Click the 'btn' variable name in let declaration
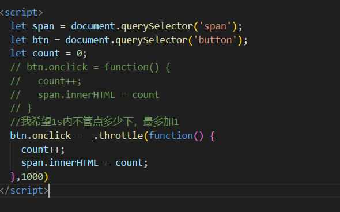Viewport: 340px width, 212px height. tap(40, 40)
